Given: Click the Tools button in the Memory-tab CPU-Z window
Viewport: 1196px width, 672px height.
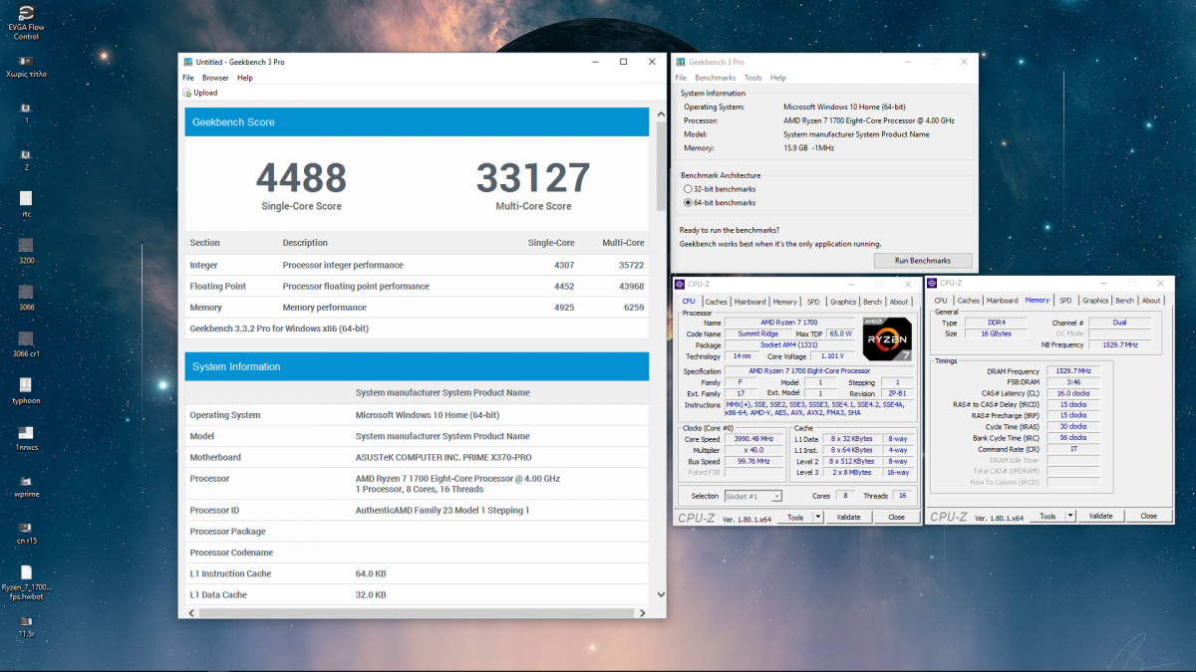Looking at the screenshot, I should click(x=1048, y=516).
